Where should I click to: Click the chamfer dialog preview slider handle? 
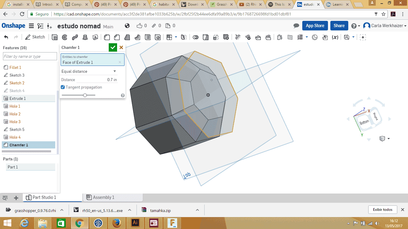pos(85,95)
